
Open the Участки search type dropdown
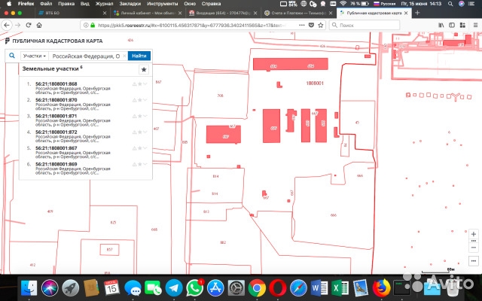tap(35, 56)
